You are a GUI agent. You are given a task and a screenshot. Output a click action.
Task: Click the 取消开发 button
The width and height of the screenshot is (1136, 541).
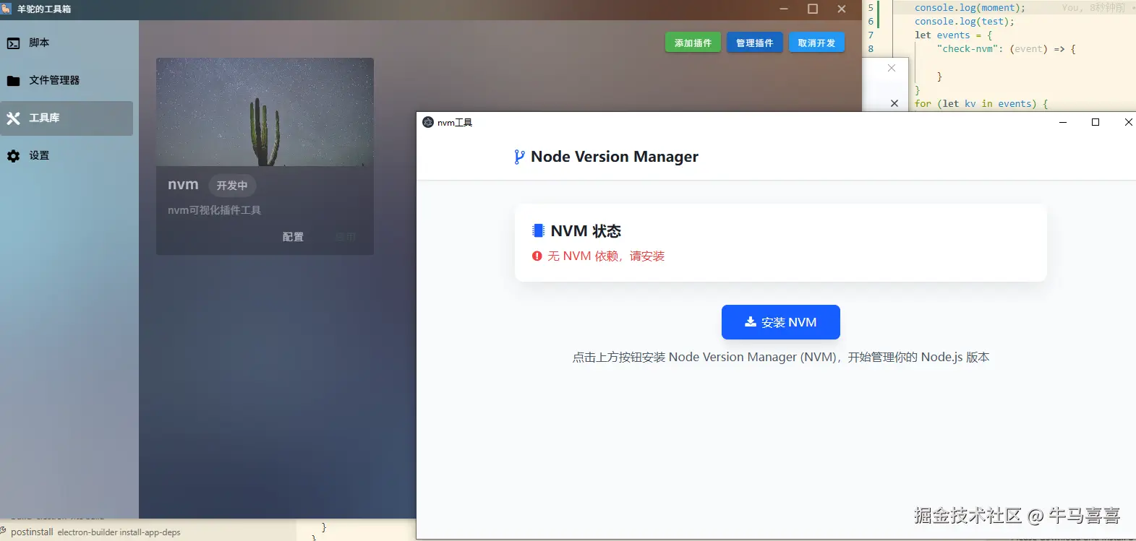[816, 43]
